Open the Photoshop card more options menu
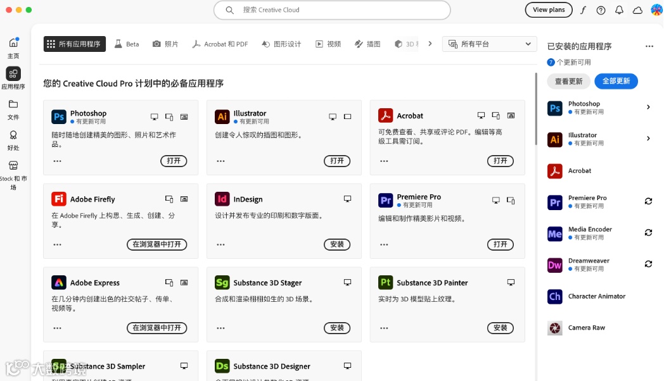Image resolution: width=664 pixels, height=381 pixels. point(57,161)
